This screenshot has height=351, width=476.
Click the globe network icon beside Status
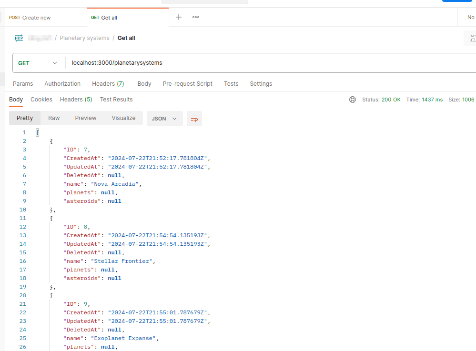pos(353,100)
